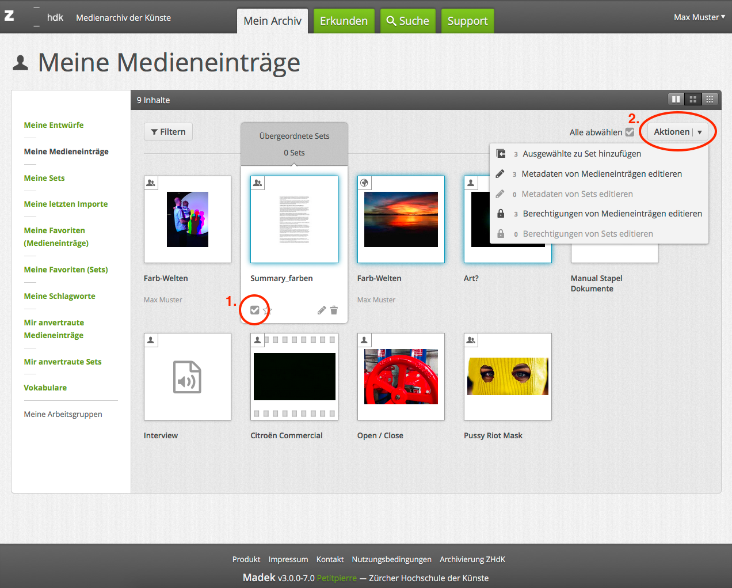The width and height of the screenshot is (732, 588).
Task: Open the Filtern filter panel
Action: coord(168,132)
